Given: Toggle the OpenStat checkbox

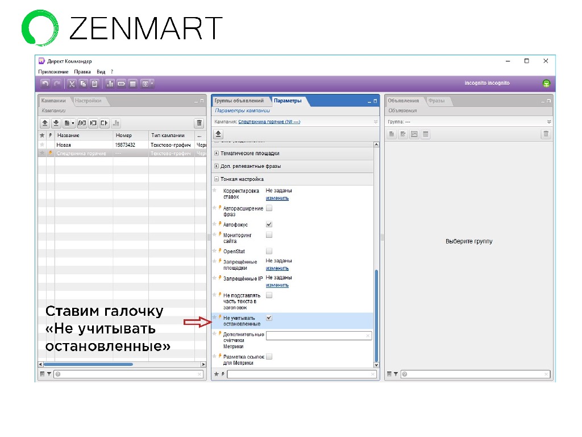Looking at the screenshot, I should [269, 251].
